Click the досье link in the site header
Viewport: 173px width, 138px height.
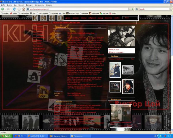click(x=68, y=18)
